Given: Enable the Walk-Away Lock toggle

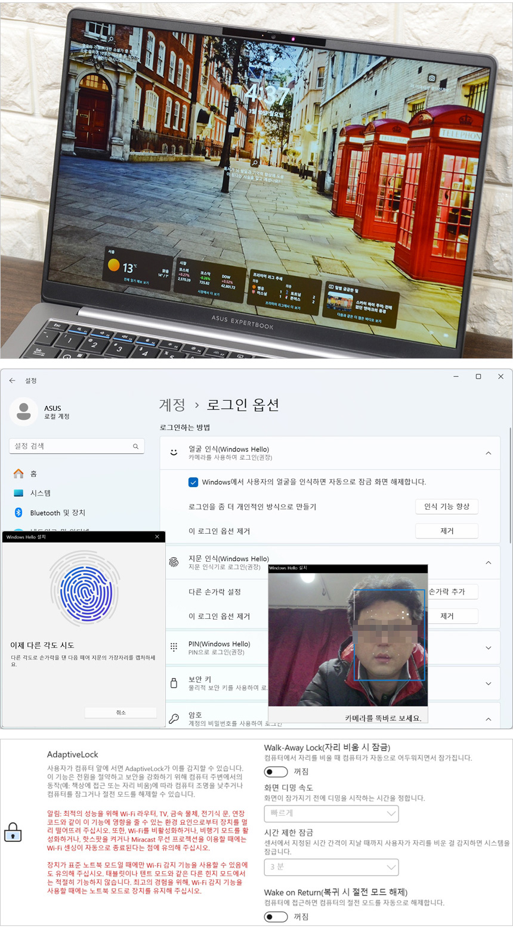Looking at the screenshot, I should coord(276,772).
